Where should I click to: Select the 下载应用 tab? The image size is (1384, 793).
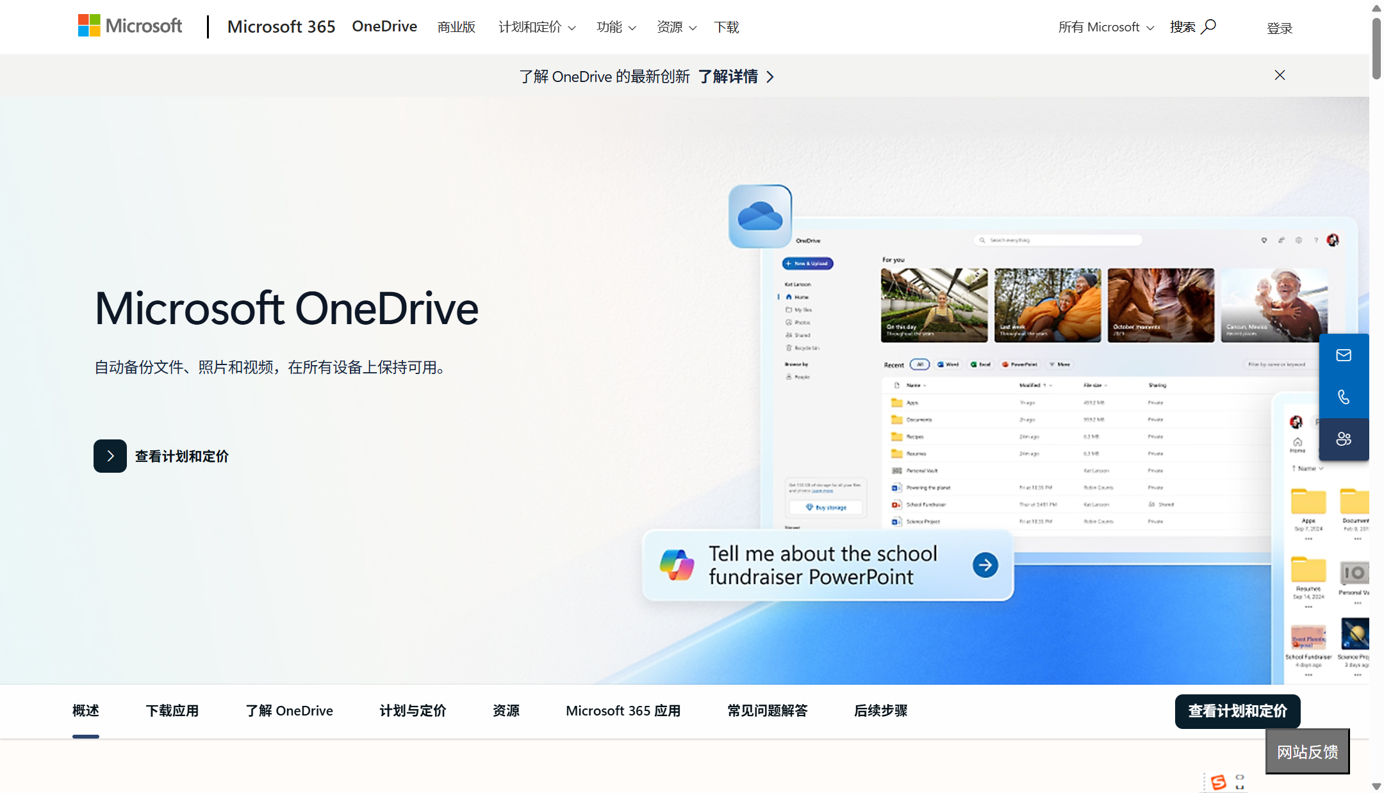click(172, 710)
